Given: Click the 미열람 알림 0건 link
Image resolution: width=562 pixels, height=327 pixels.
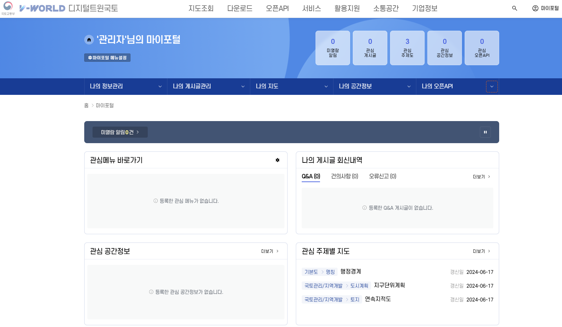Looking at the screenshot, I should pyautogui.click(x=120, y=132).
